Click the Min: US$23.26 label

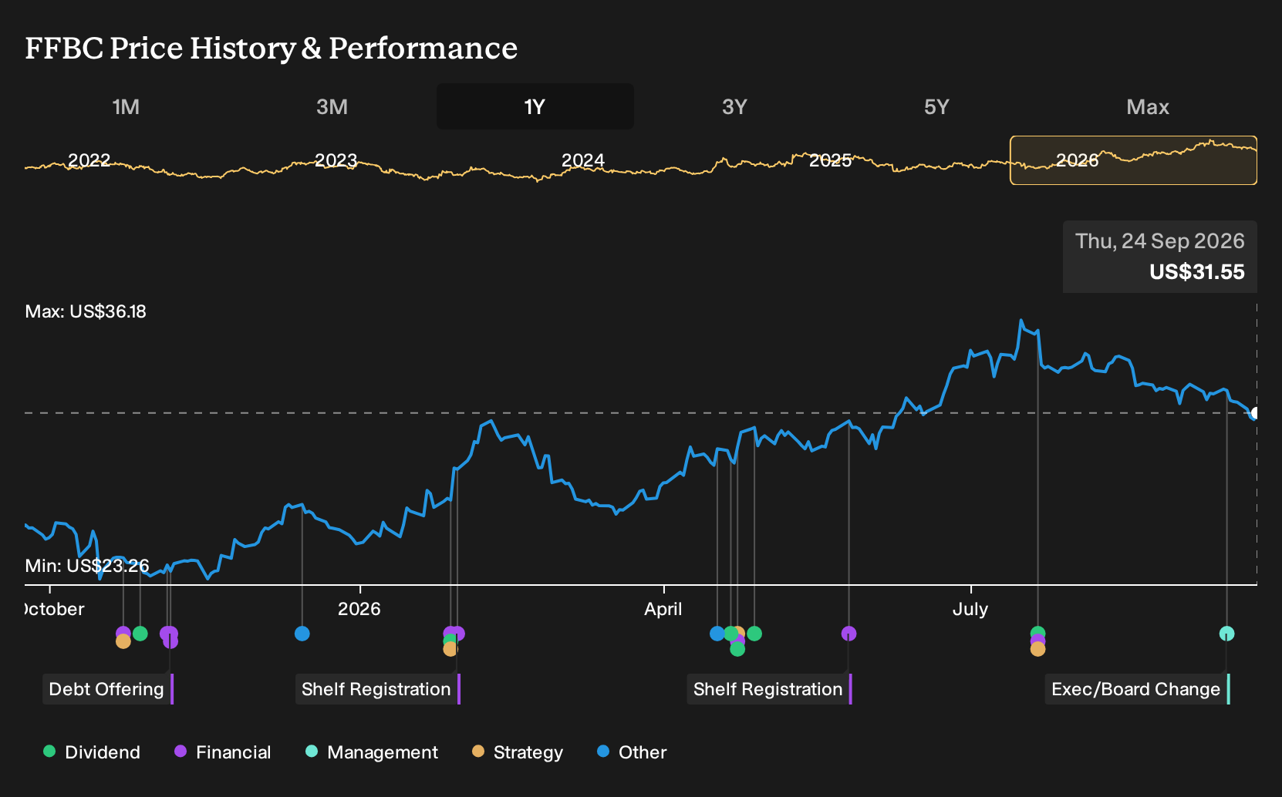pyautogui.click(x=87, y=566)
